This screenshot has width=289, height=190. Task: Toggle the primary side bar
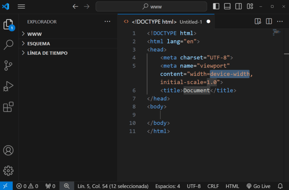[216, 6]
